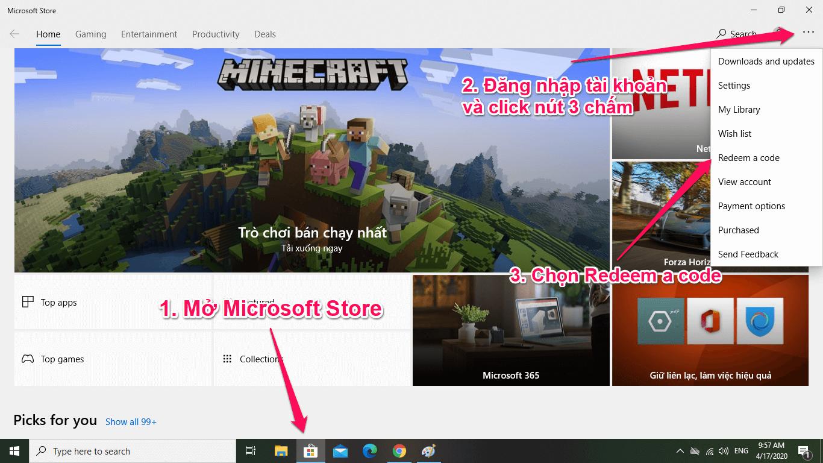Viewport: 823px width, 463px height.
Task: Open the Collections tile
Action: pos(312,359)
